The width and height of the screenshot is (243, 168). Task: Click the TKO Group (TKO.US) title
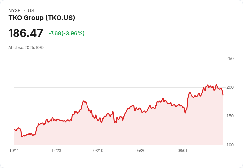42,18
